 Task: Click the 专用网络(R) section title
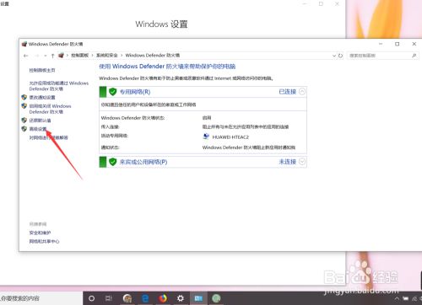pyautogui.click(x=135, y=92)
